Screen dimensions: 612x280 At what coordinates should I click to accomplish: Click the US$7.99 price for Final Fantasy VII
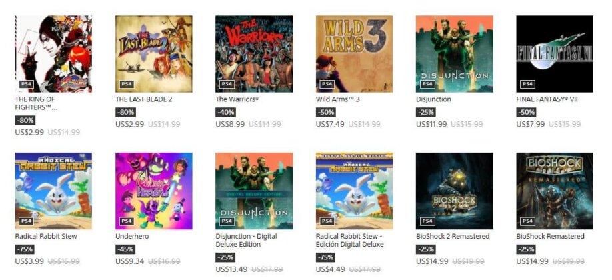point(531,124)
